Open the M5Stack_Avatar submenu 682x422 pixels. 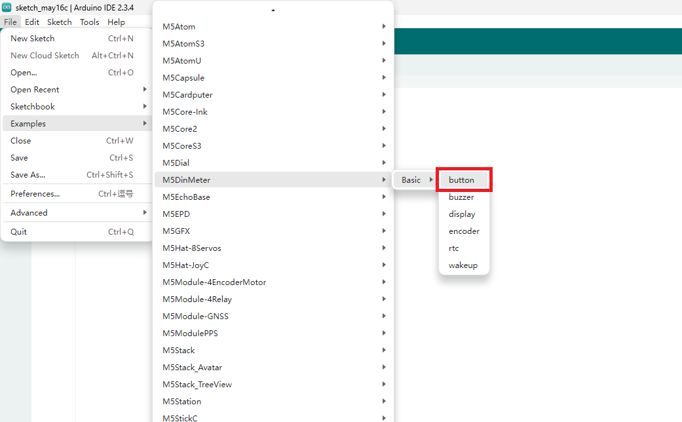coord(273,367)
